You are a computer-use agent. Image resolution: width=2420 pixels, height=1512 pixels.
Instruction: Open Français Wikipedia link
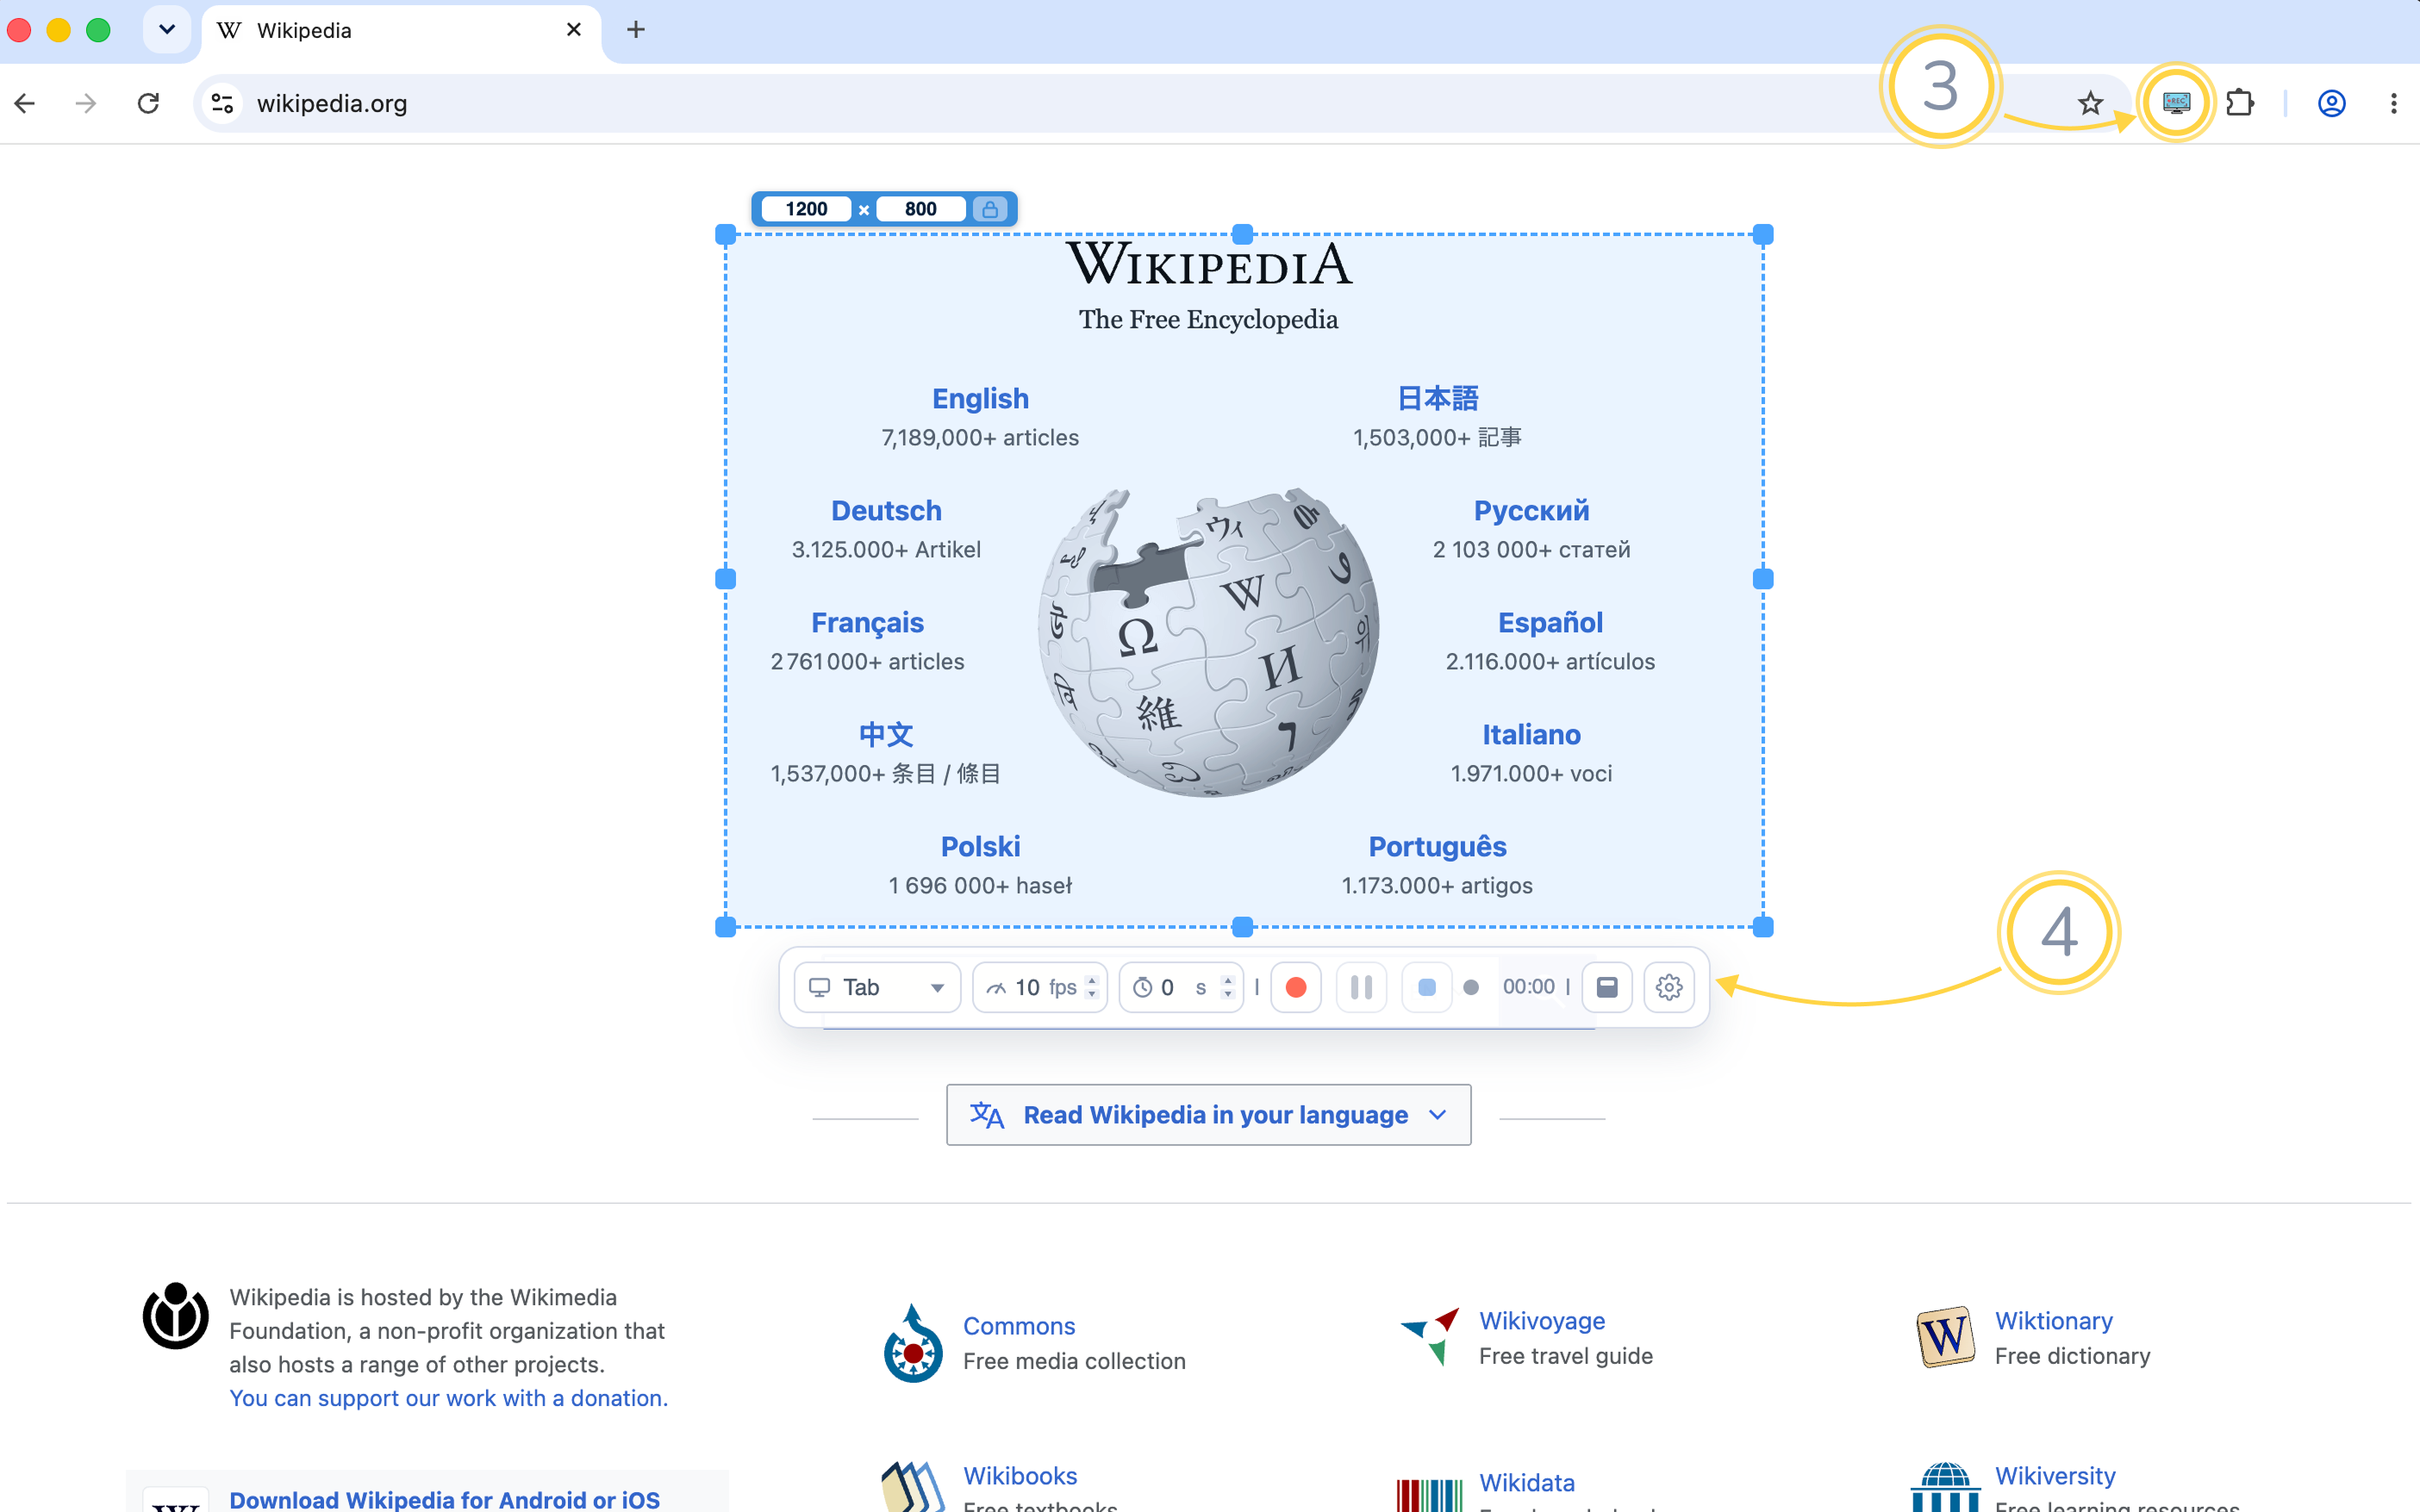[x=867, y=622]
